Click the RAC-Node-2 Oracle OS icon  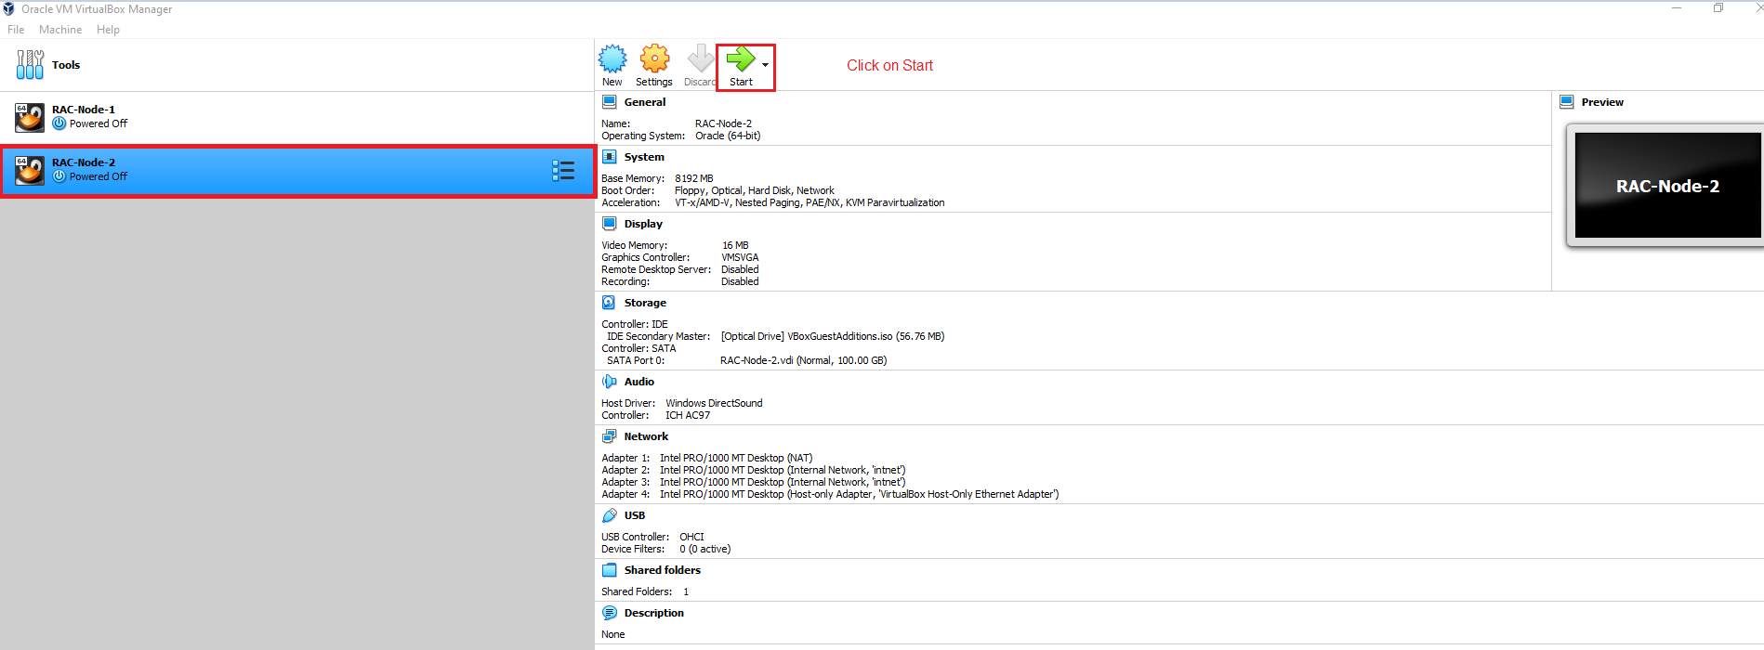pos(30,170)
